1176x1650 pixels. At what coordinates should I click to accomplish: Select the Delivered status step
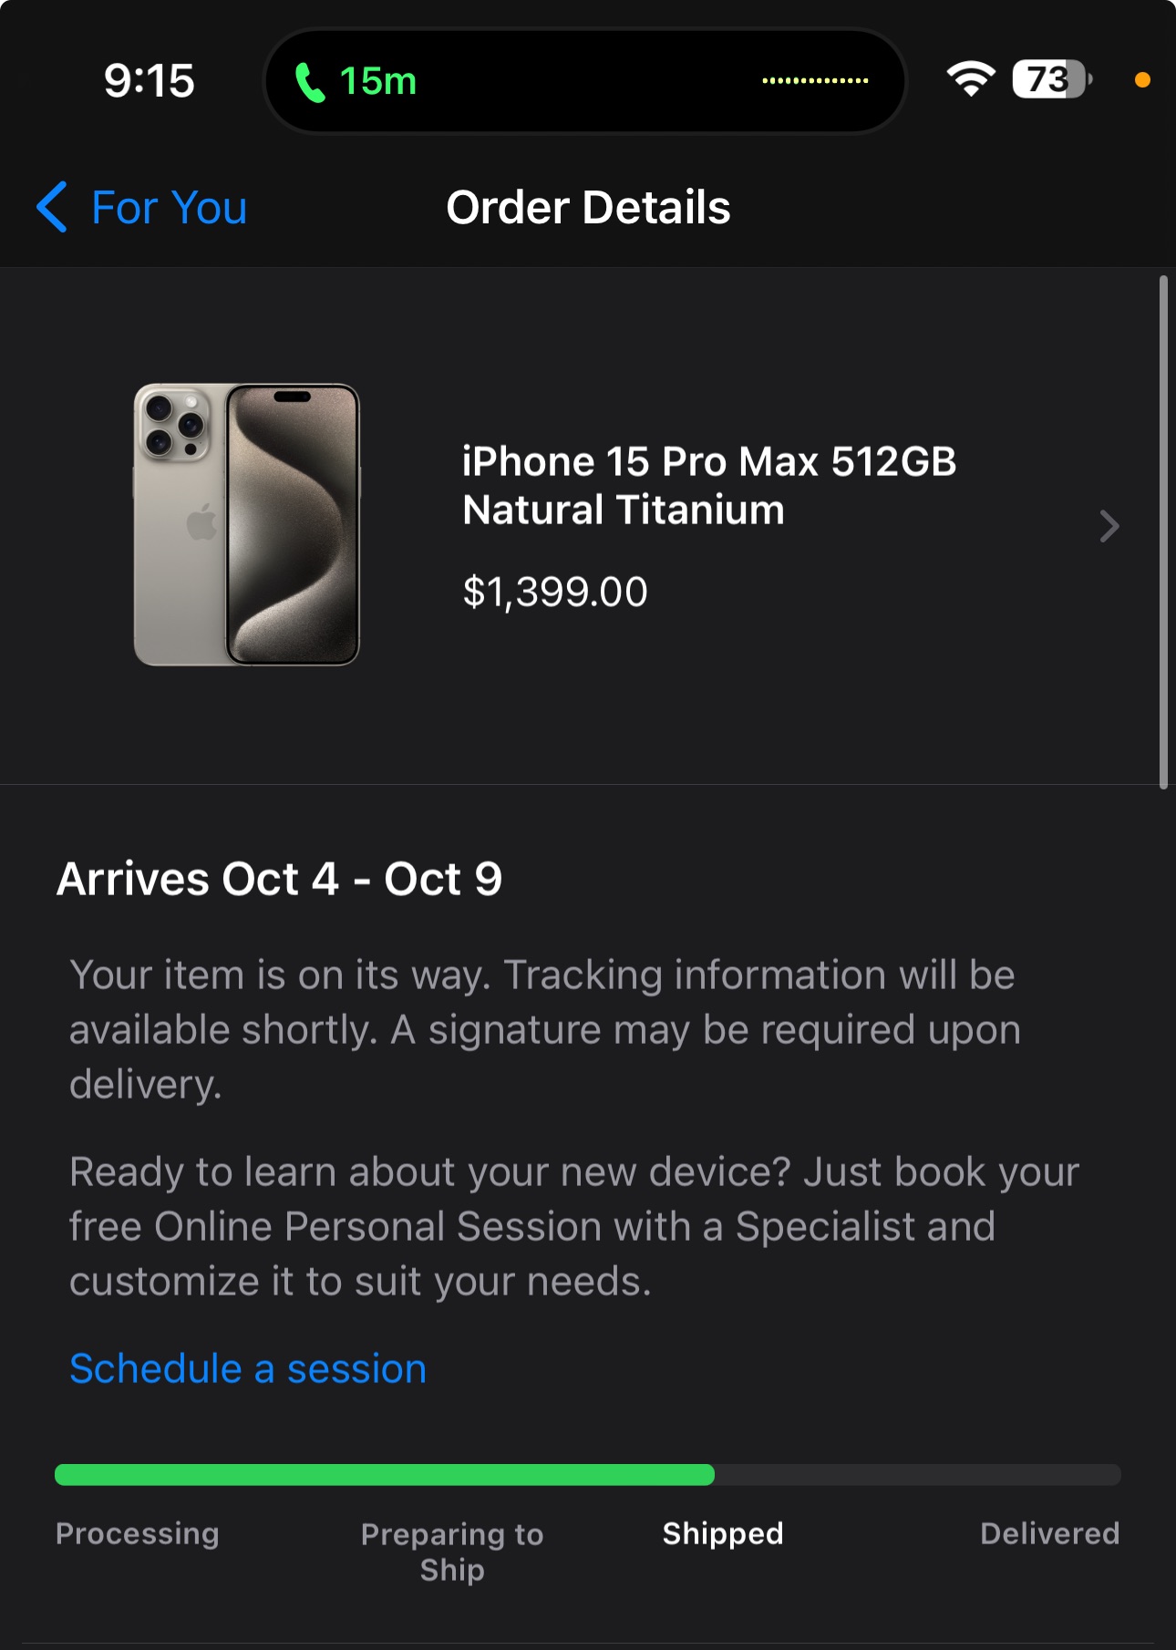pyautogui.click(x=1049, y=1533)
